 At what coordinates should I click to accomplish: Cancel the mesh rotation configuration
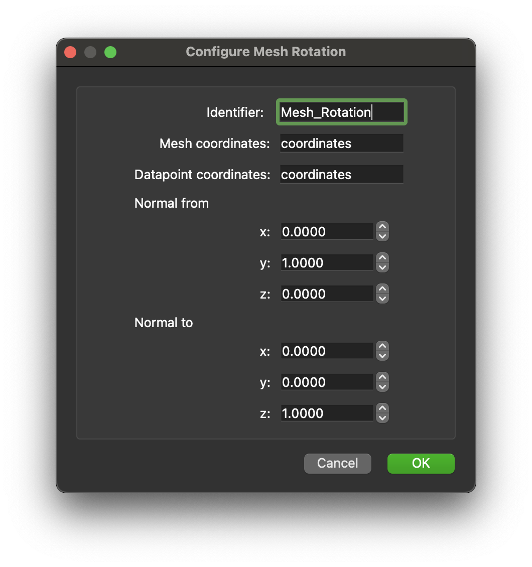[337, 463]
